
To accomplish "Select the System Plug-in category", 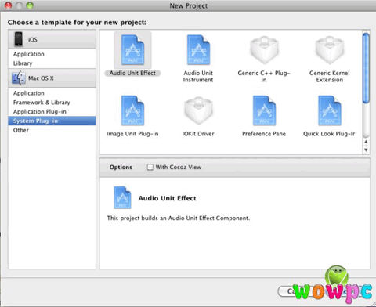I will point(52,121).
